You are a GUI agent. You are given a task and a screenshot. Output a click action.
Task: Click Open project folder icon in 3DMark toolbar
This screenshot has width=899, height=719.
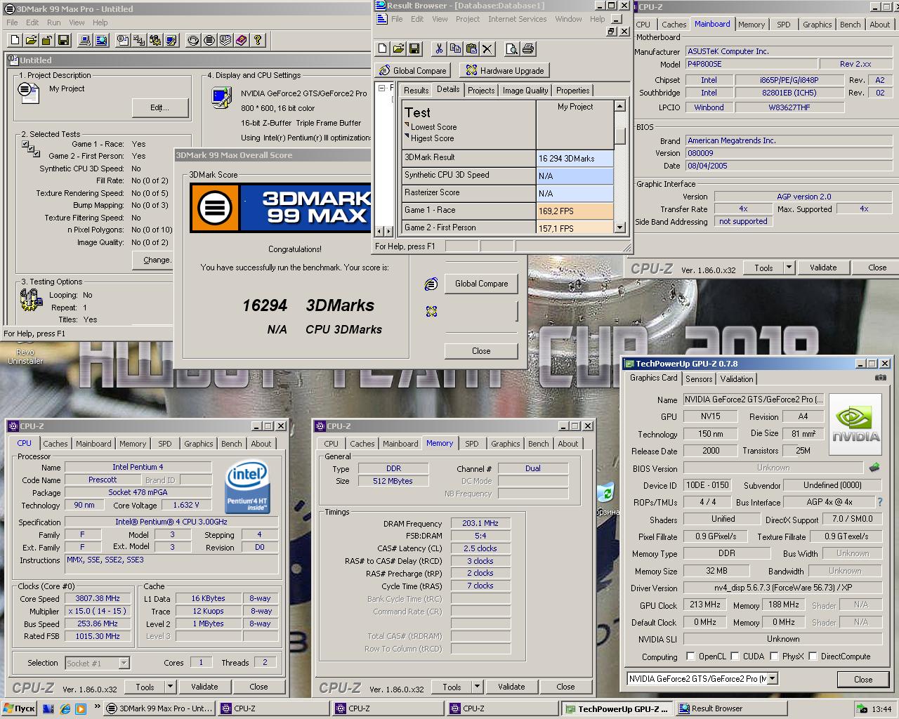click(x=31, y=40)
